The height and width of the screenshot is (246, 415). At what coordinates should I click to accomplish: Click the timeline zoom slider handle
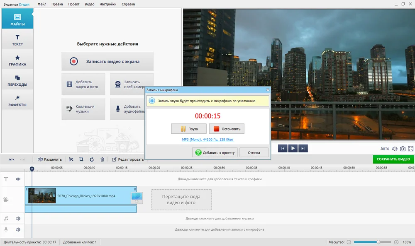[x=378, y=242]
